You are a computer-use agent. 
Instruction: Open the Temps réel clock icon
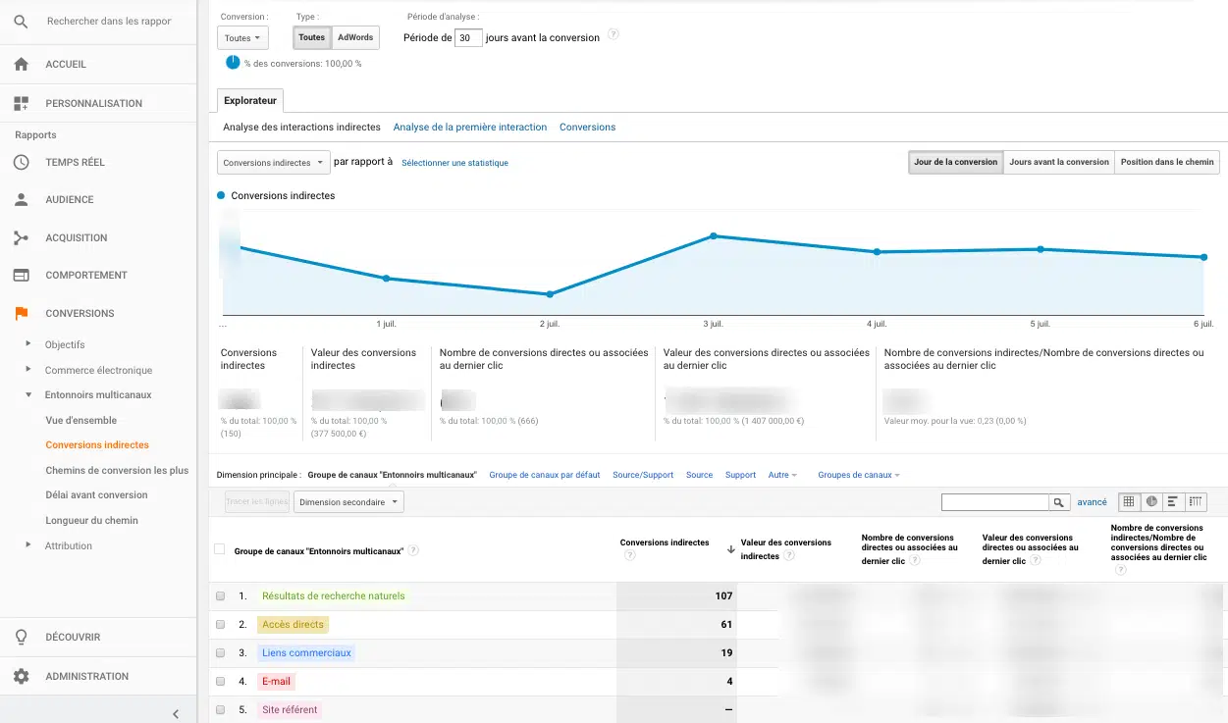pyautogui.click(x=22, y=162)
